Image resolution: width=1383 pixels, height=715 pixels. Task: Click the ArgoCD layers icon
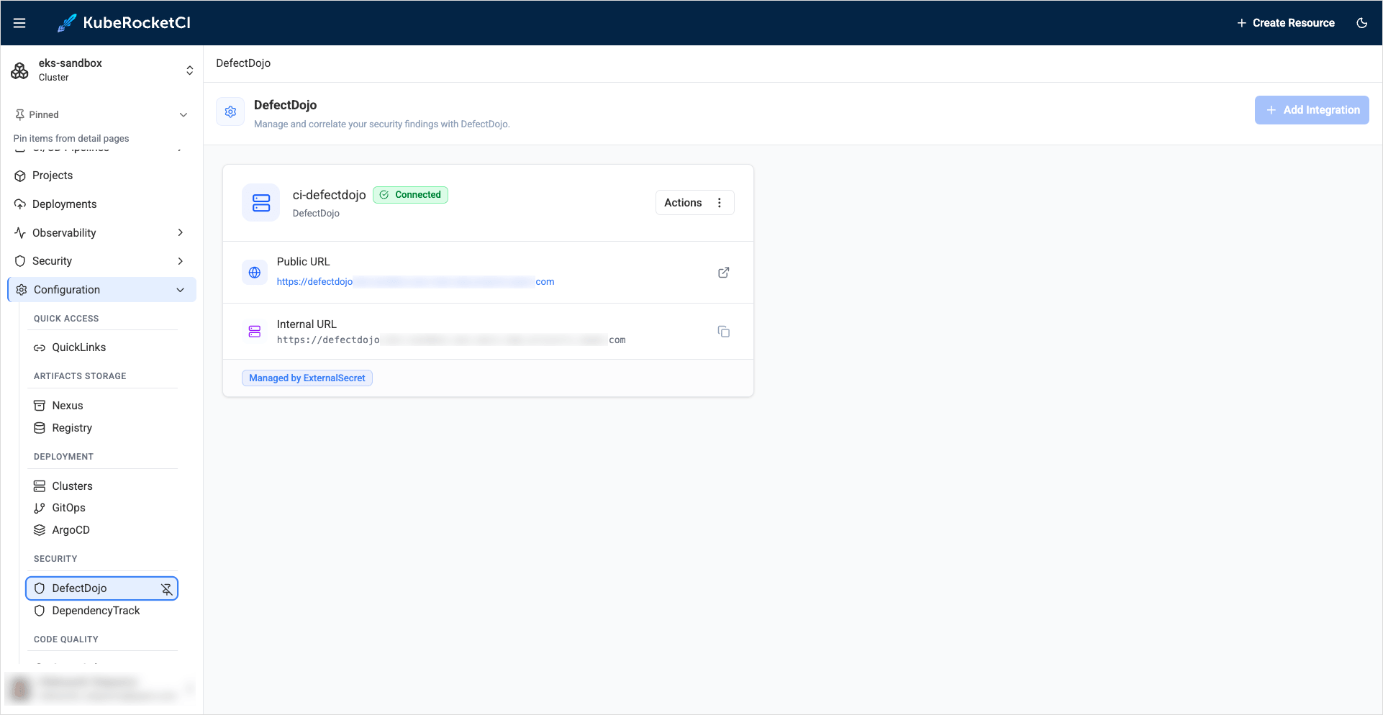pos(40,530)
